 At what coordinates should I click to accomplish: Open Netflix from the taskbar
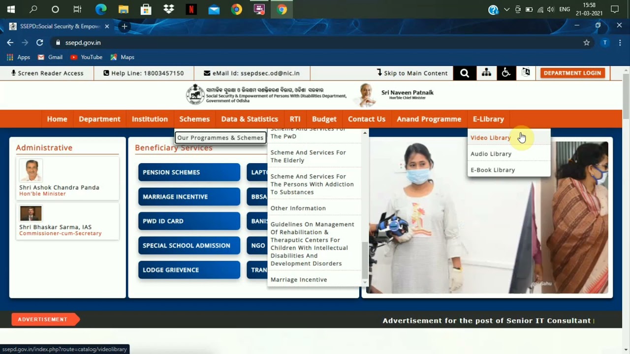coord(191,9)
